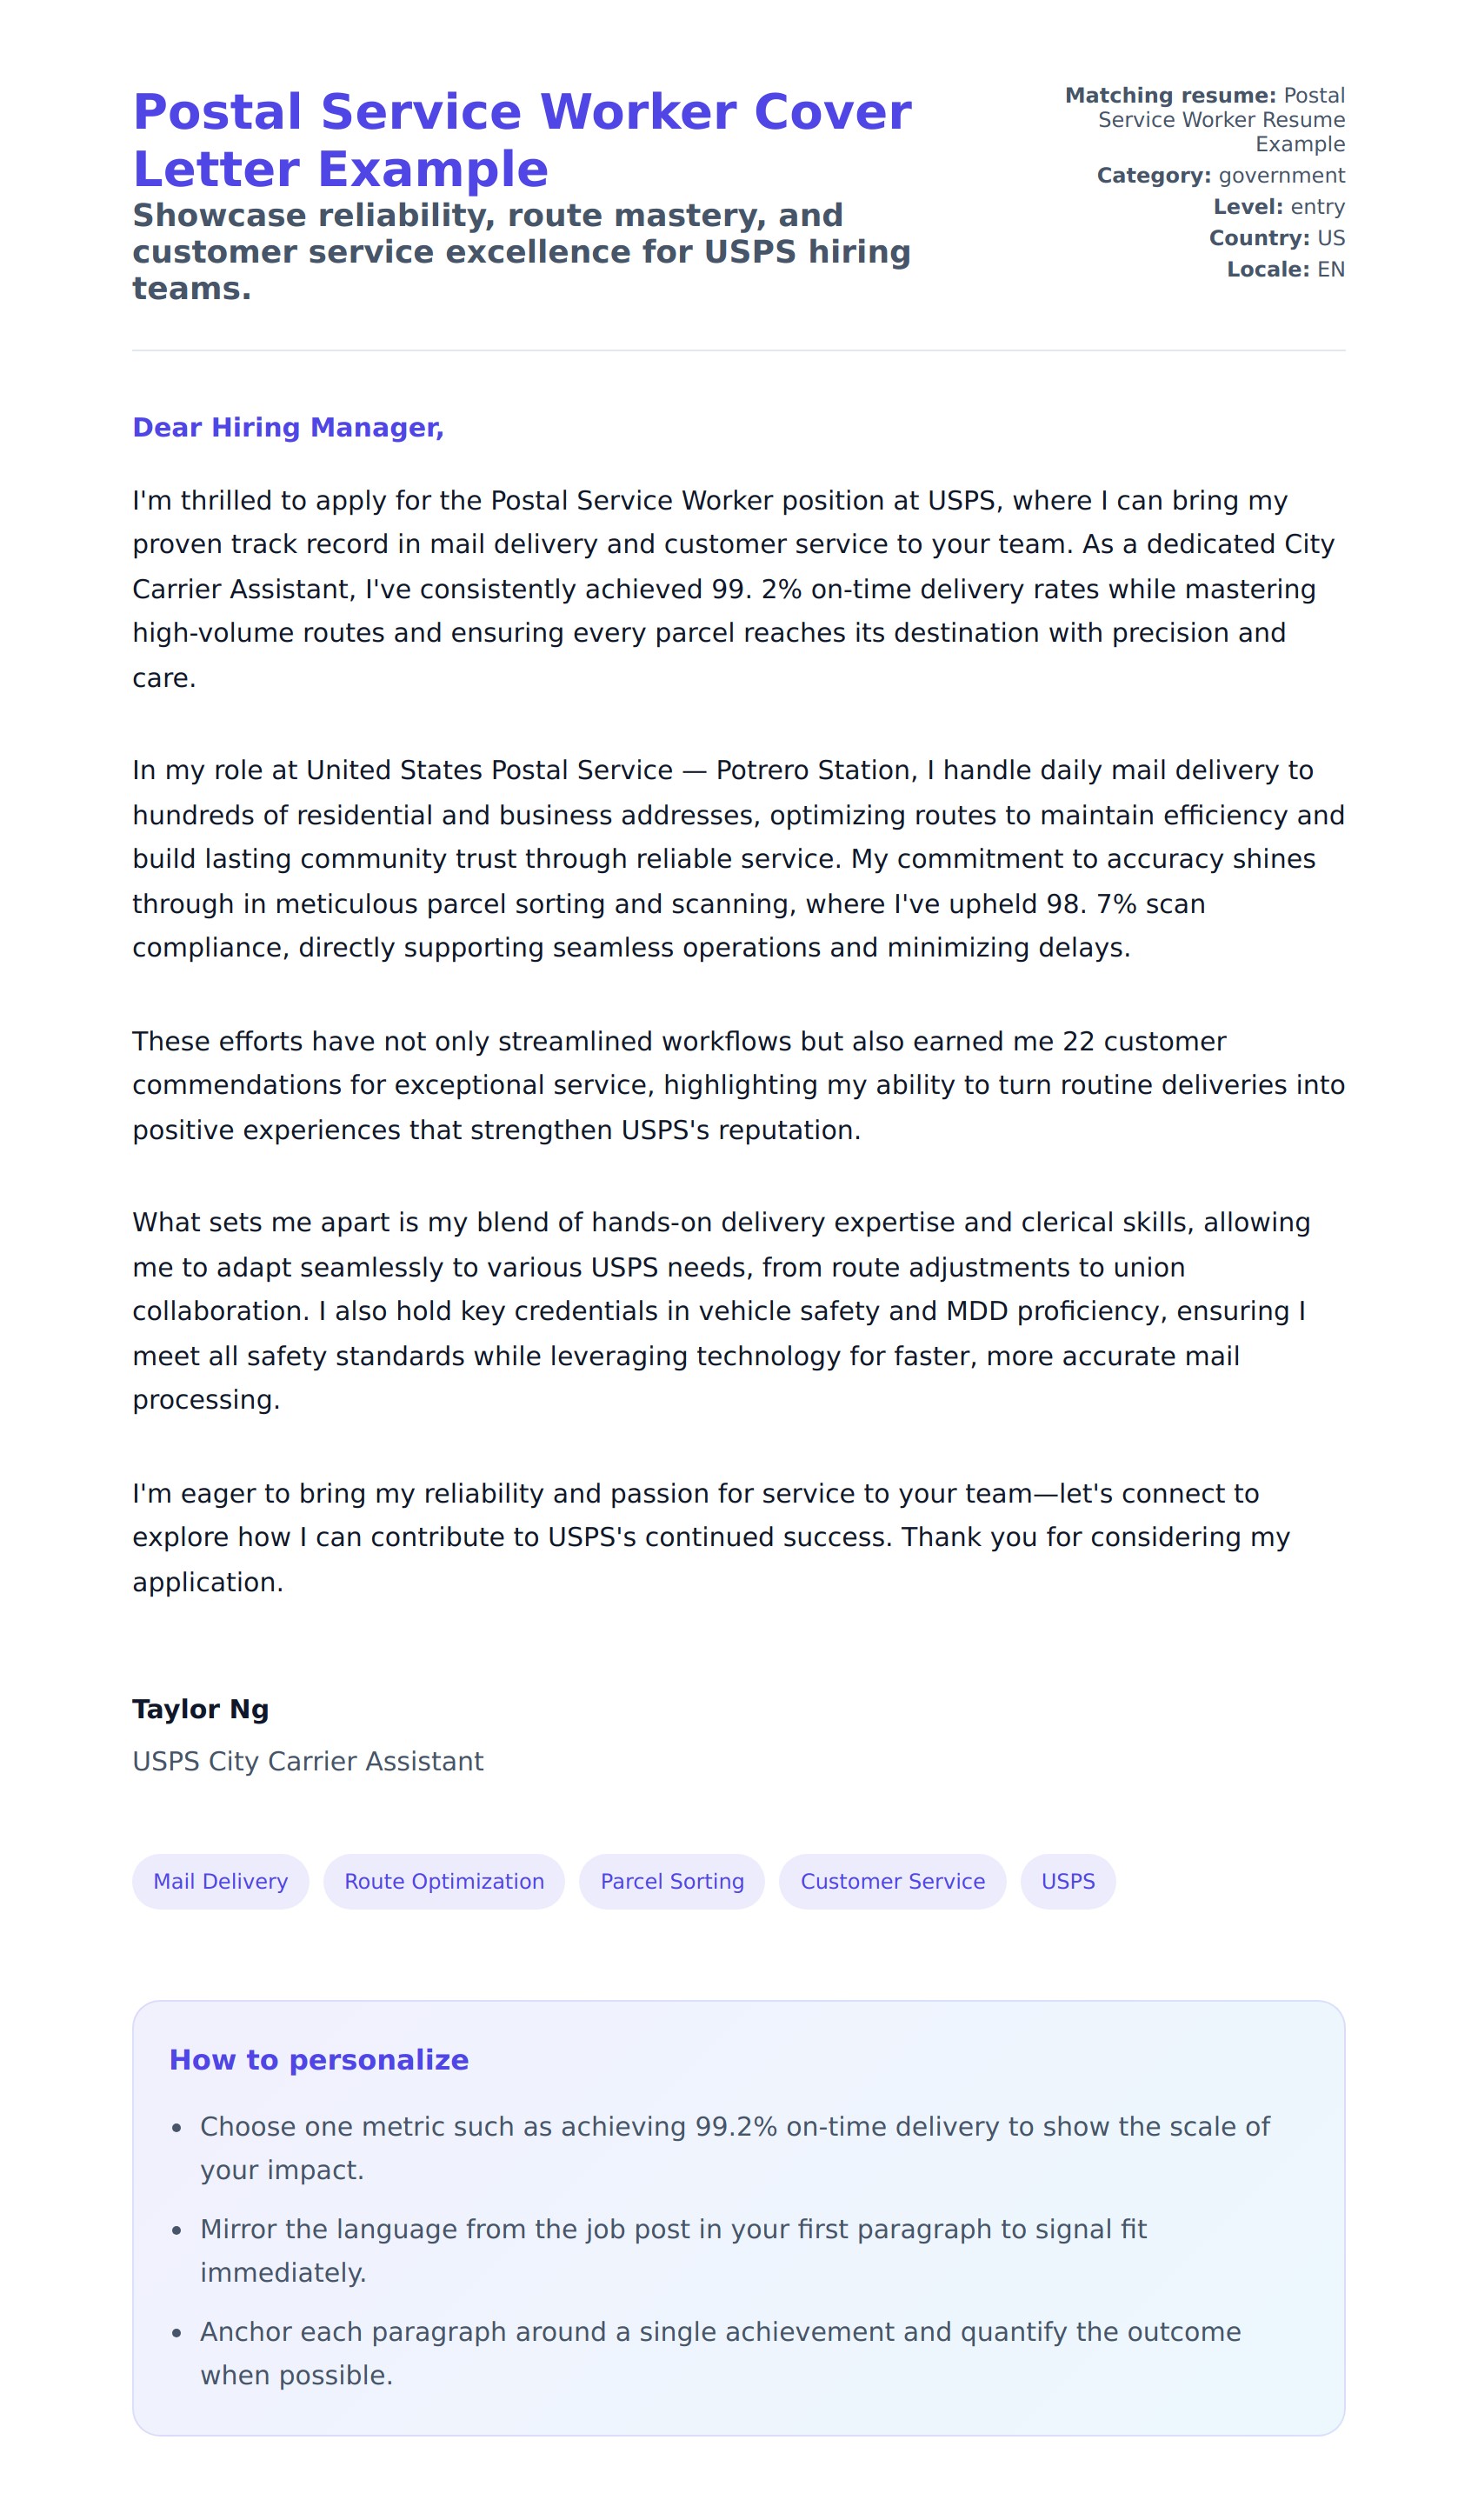Click the Dear Hiring Manager greeting
This screenshot has width=1478, height=2520.
click(288, 427)
